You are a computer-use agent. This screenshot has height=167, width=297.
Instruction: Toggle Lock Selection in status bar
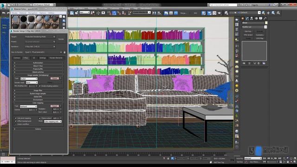tap(168, 158)
